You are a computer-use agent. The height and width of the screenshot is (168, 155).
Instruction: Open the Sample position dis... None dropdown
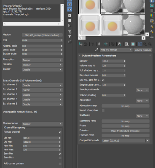[x=142, y=90]
